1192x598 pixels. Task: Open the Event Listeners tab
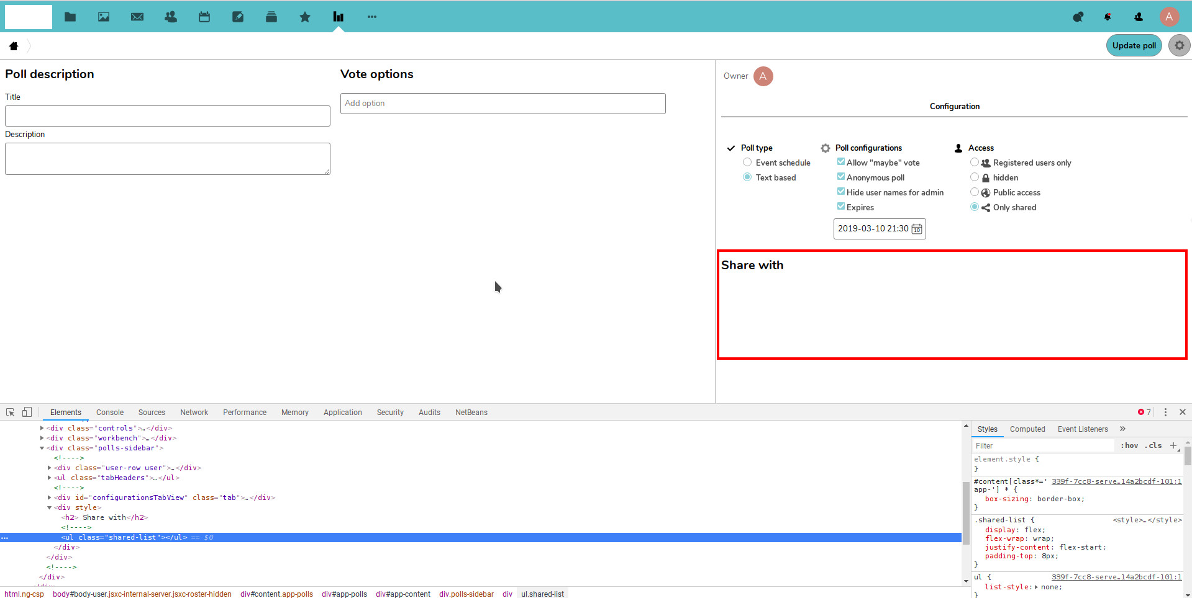(x=1083, y=429)
